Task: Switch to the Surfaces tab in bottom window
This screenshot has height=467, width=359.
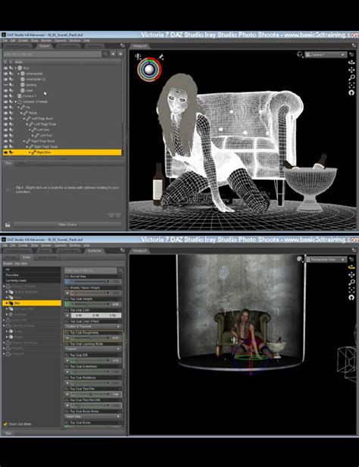Action: coord(94,251)
